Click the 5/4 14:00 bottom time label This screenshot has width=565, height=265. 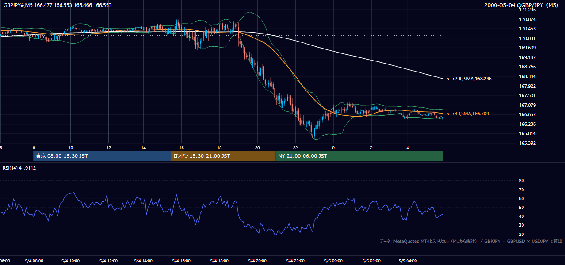click(144, 261)
